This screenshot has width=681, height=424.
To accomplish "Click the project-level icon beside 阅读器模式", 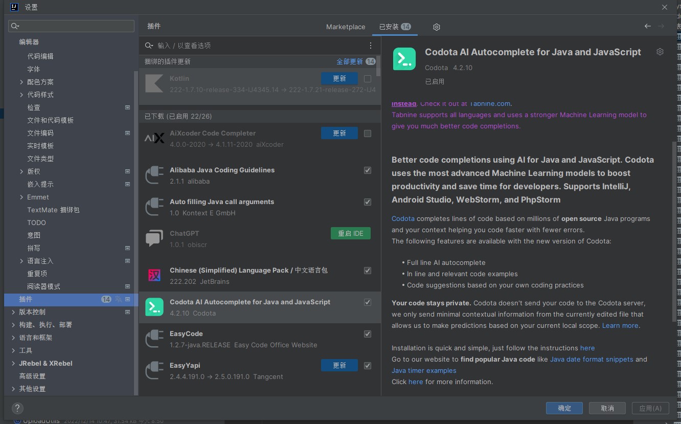I will coord(127,286).
